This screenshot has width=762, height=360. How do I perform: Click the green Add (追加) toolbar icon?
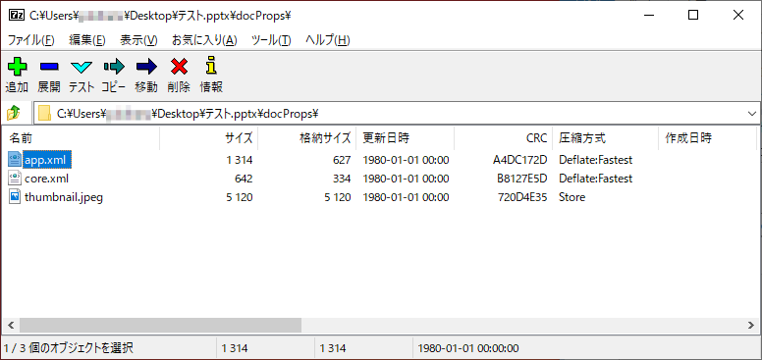(x=17, y=66)
